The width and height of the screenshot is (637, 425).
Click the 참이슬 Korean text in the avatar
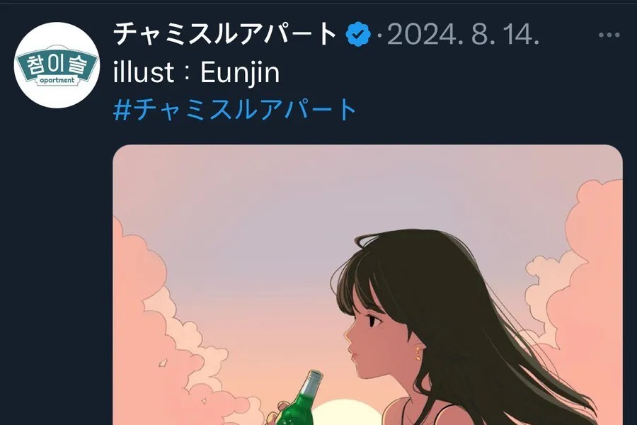[57, 64]
